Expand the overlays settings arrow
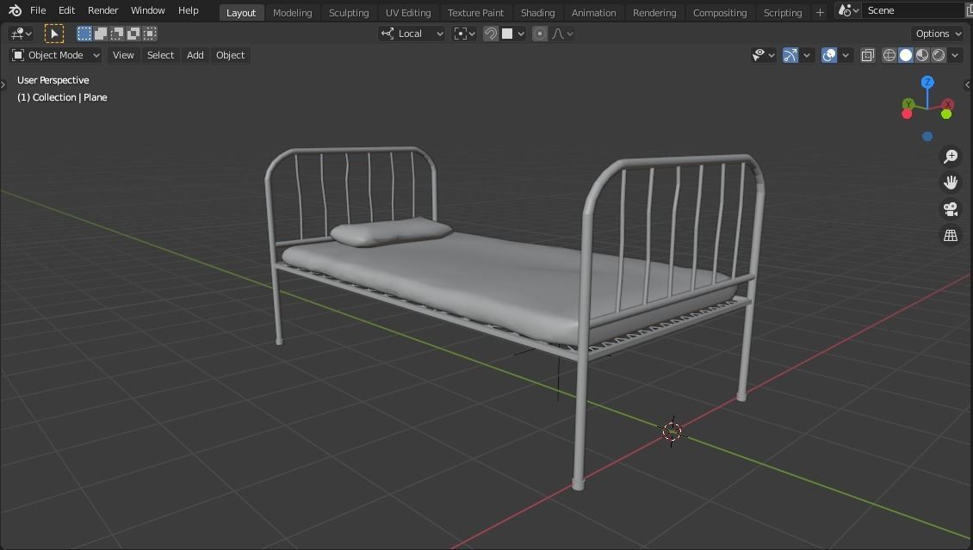Screen dimensions: 973x550 (x=846, y=55)
